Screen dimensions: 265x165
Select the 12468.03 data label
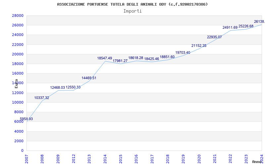tap(57, 87)
